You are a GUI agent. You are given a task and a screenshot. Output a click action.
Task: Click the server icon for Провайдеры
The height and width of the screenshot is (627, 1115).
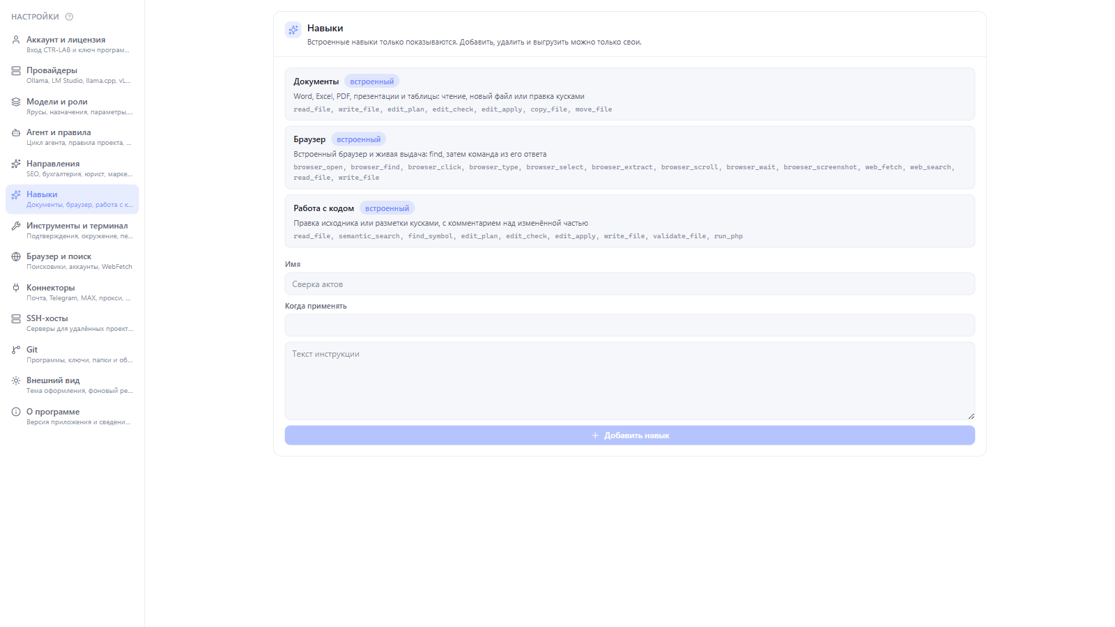(x=16, y=70)
